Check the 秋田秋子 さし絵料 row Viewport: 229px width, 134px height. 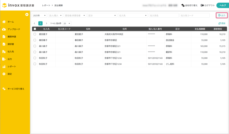click(35, 64)
